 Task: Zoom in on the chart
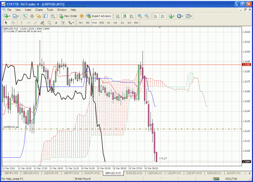point(140,16)
